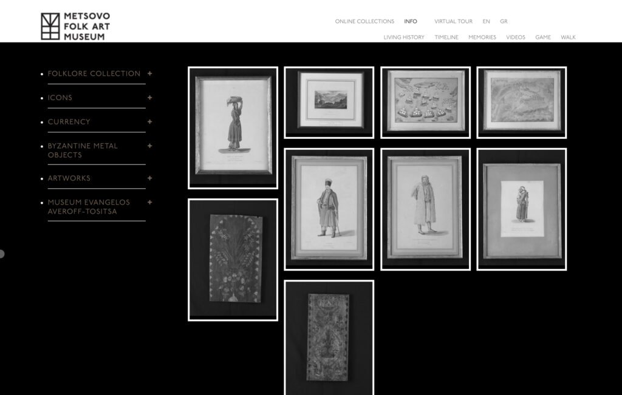Open the Living History section

(x=404, y=37)
